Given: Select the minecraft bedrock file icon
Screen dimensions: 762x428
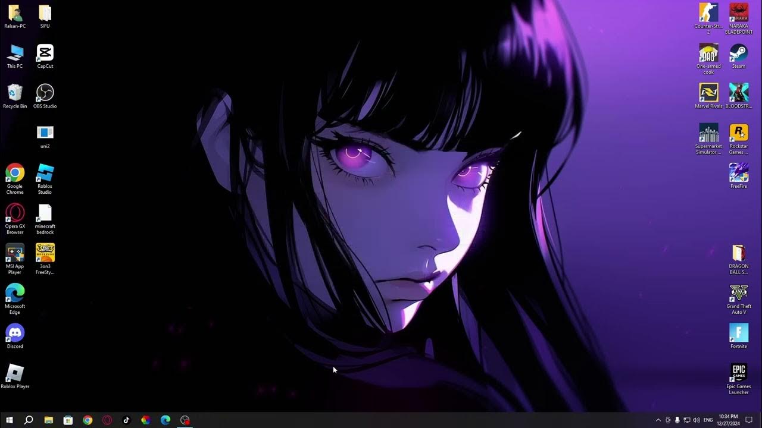Looking at the screenshot, I should click(x=45, y=219).
